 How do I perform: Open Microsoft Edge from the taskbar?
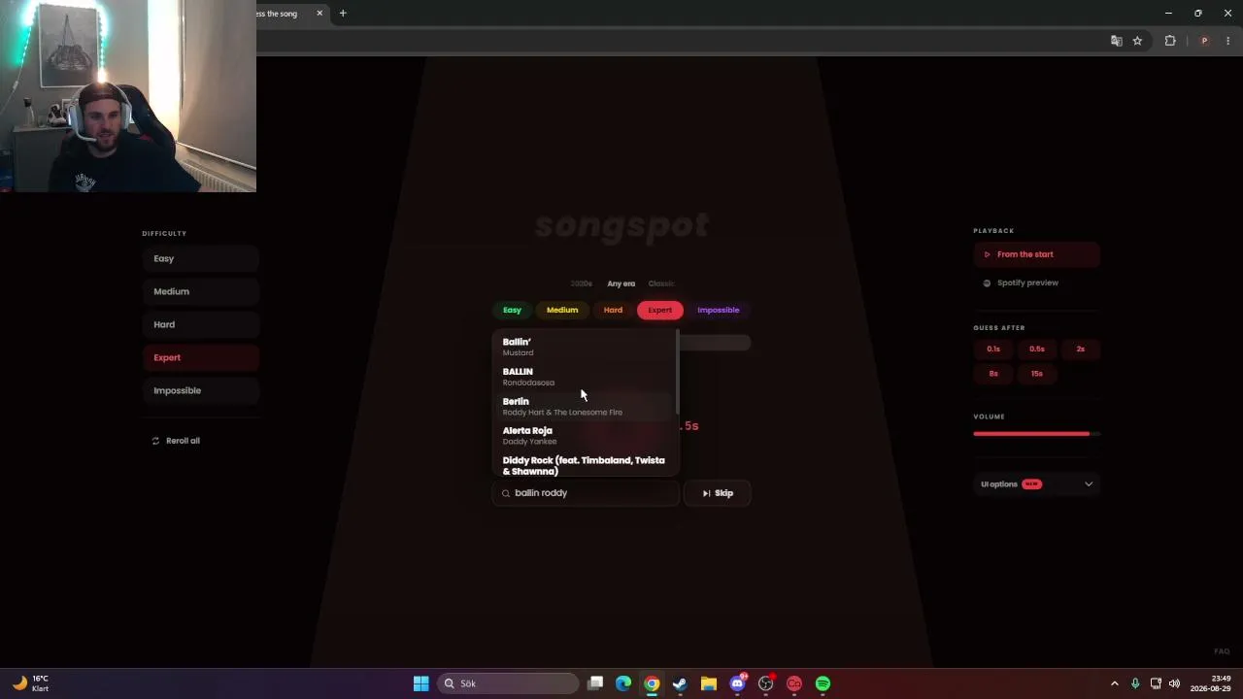623,683
